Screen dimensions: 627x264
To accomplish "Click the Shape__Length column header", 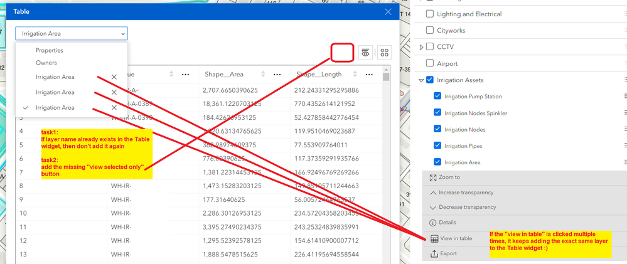I will [x=319, y=74].
